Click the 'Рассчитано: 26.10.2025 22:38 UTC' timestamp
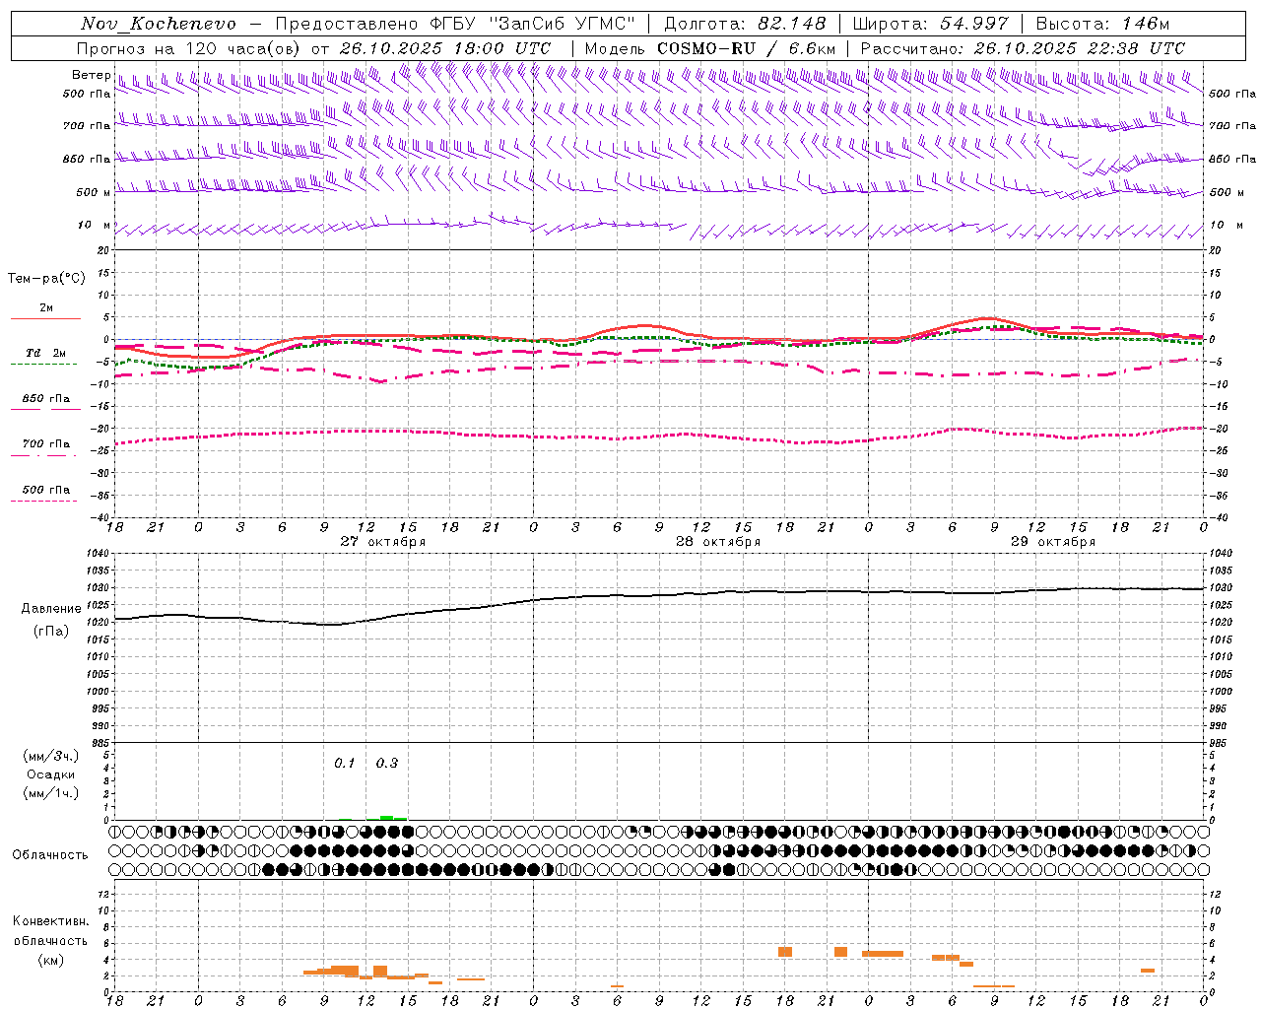The image size is (1261, 1009). [x=1023, y=48]
